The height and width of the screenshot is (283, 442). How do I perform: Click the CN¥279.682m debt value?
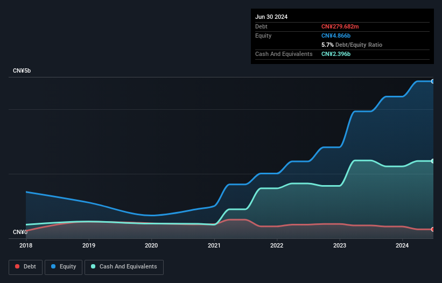pos(340,26)
